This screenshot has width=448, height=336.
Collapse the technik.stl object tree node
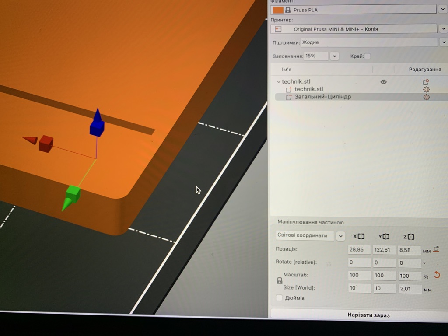[279, 82]
